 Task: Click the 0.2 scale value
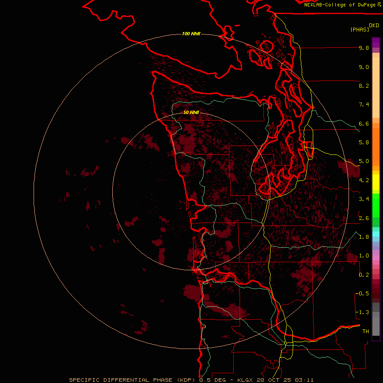[x=364, y=275]
